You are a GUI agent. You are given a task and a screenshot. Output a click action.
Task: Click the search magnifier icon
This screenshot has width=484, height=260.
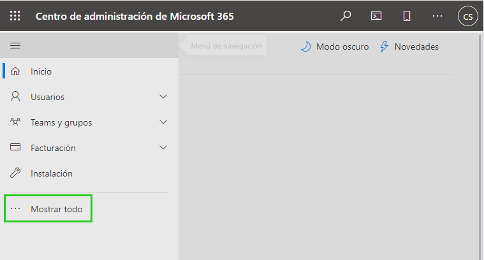(x=346, y=16)
